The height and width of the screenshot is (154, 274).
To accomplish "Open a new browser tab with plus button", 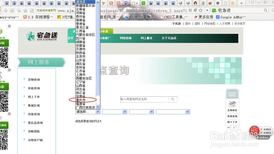I will 241,3.
